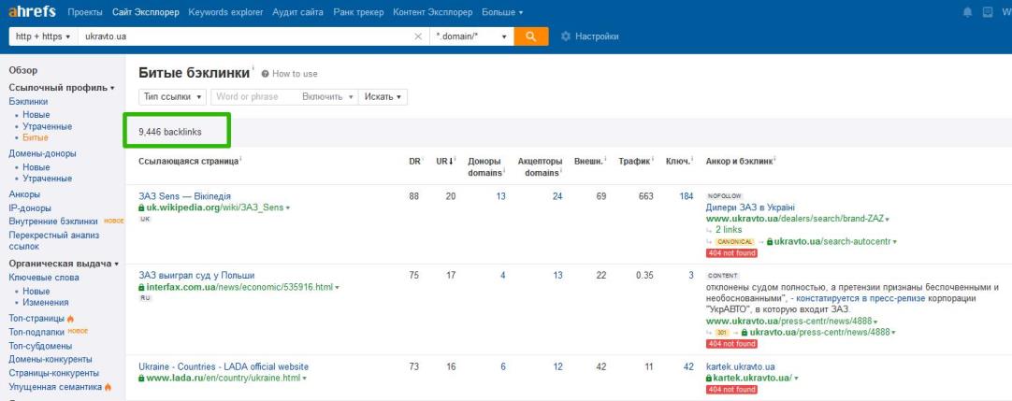This screenshot has width=1012, height=401.
Task: Open the ЗАЗ Sens — Вікіпедія referring page
Action: pos(184,196)
